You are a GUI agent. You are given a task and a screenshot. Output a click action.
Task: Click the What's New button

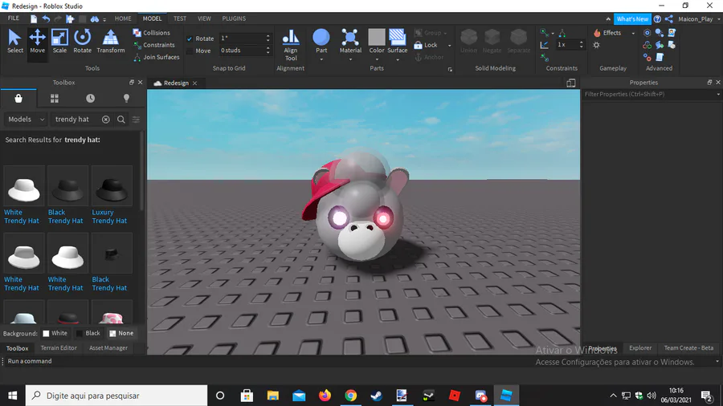[632, 19]
